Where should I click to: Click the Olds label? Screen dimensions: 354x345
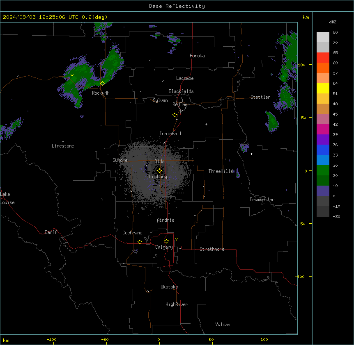click(159, 161)
